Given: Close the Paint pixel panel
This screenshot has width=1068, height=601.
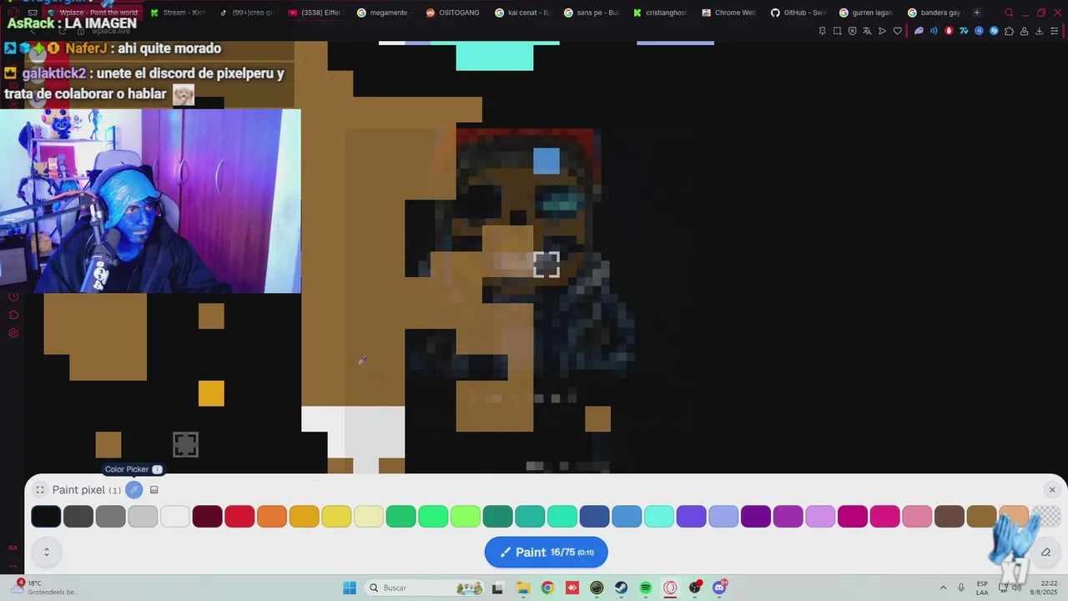Looking at the screenshot, I should [x=1052, y=490].
